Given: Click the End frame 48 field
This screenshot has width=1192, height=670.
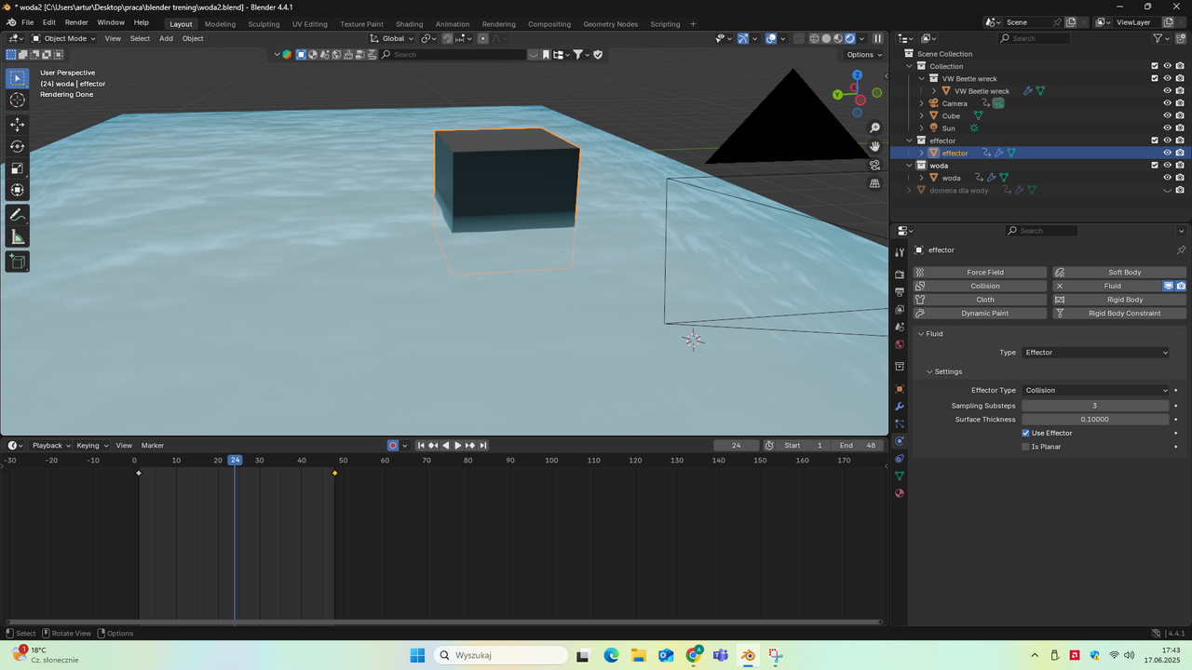Looking at the screenshot, I should click(x=859, y=446).
